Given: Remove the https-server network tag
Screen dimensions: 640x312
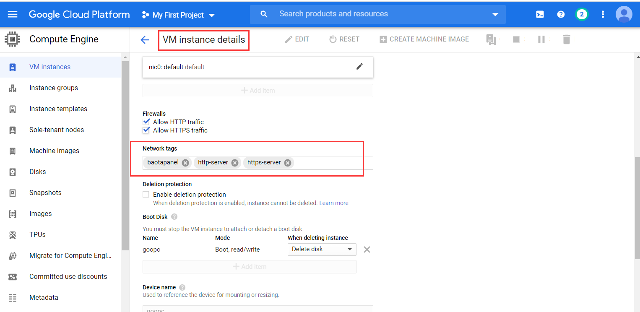Looking at the screenshot, I should [287, 163].
